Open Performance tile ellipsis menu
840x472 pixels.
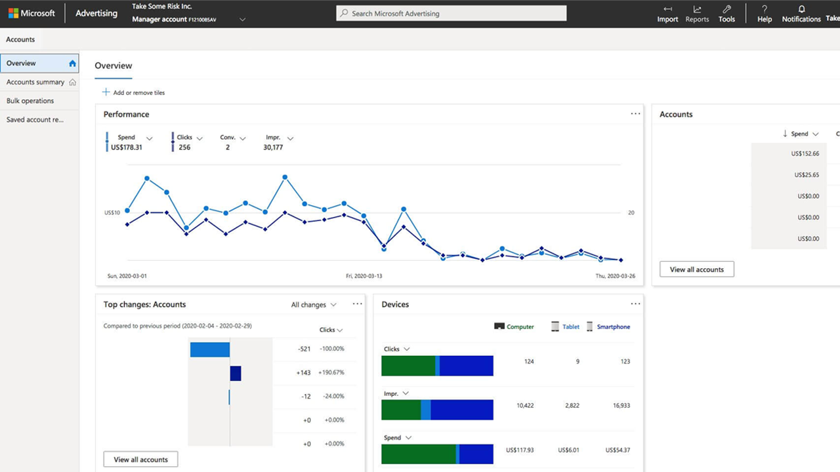click(x=635, y=114)
